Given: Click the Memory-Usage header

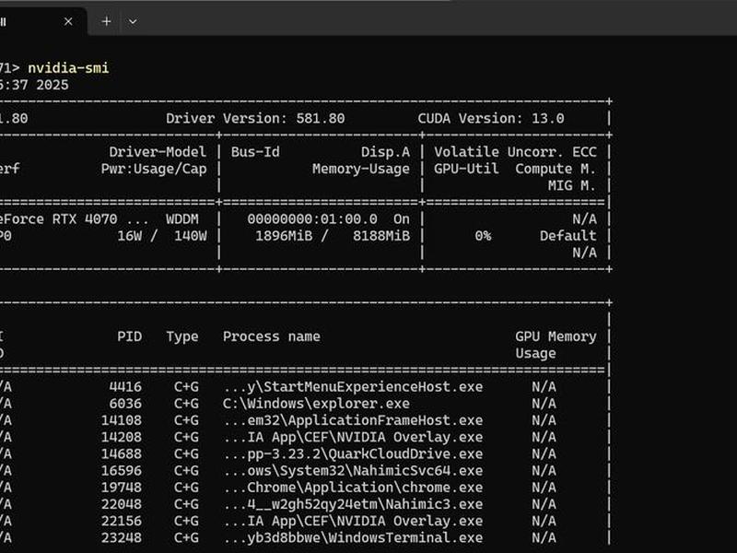Looking at the screenshot, I should point(361,169).
